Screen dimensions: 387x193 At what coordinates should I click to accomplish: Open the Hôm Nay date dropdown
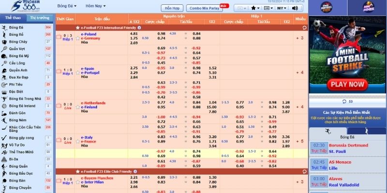coord(95,6)
